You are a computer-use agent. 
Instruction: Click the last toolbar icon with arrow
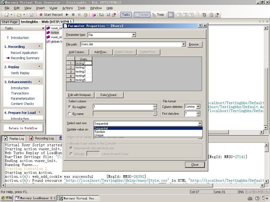click(217, 15)
